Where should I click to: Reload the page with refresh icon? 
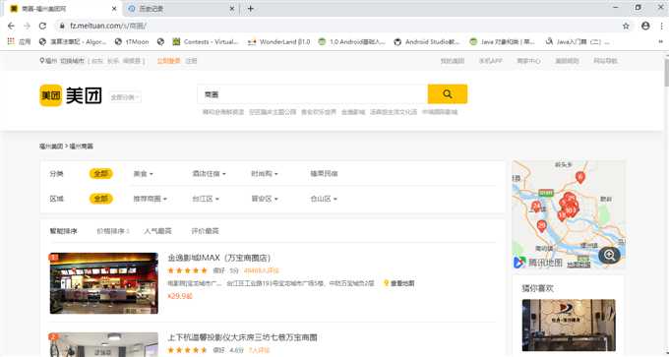click(42, 26)
